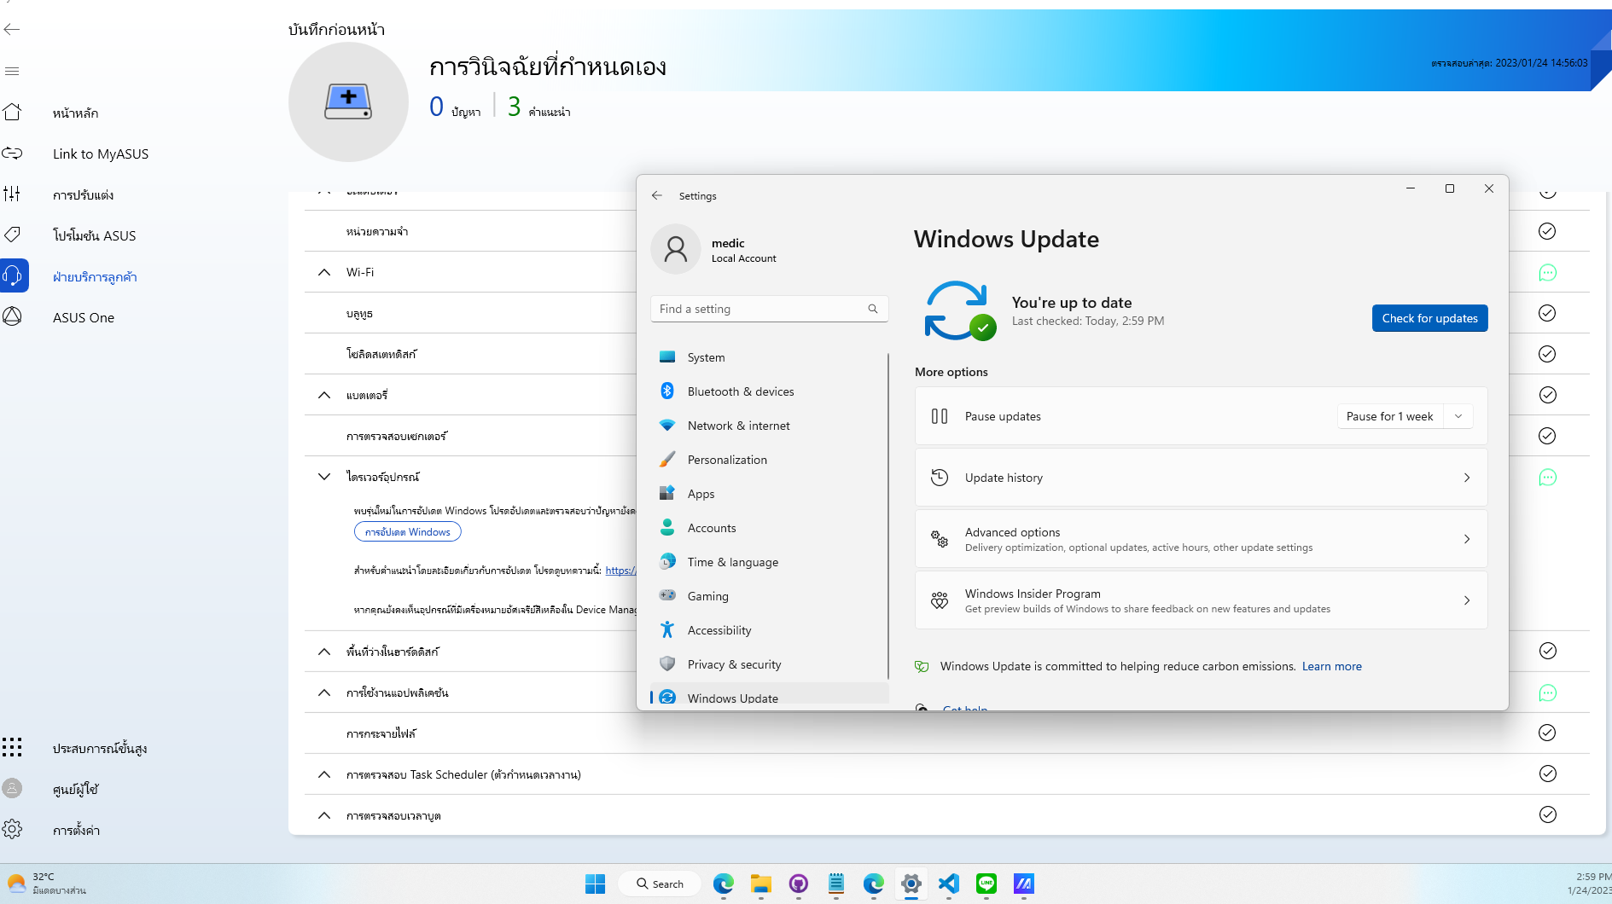Screen dimensions: 1612x904
Task: Click boot time row check status icon
Action: (x=1547, y=814)
